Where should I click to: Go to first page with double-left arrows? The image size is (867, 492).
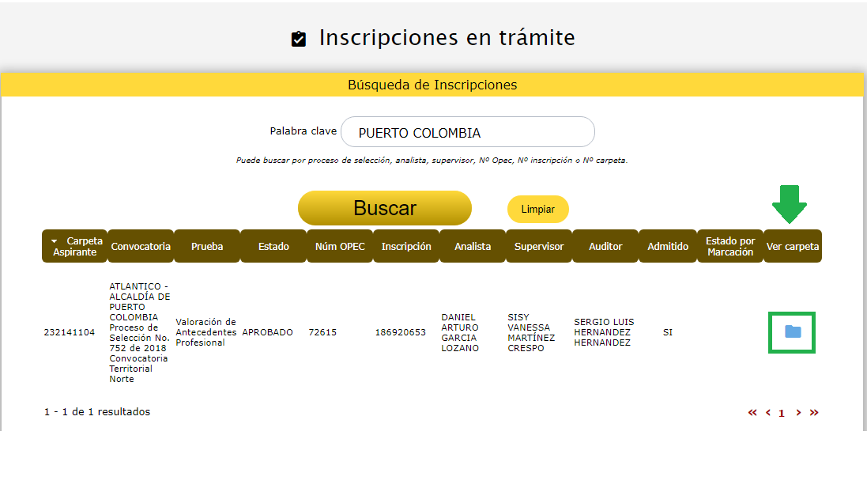(x=752, y=413)
